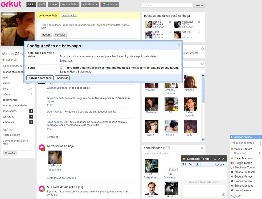Dismiss Ana F suggestion
Screen dimensions: 262x199
(x=199, y=32)
